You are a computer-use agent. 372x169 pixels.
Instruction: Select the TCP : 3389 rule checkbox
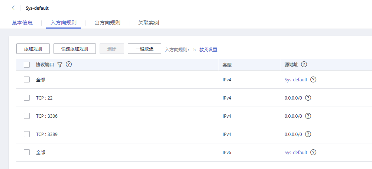27,134
